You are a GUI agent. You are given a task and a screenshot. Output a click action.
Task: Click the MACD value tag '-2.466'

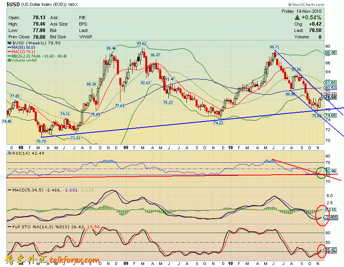tap(330, 217)
